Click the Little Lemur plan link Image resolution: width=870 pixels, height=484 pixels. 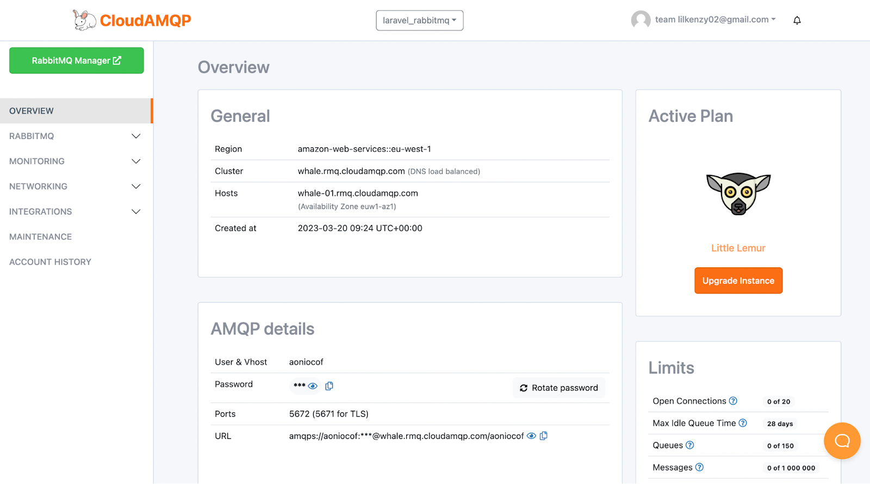coord(738,248)
